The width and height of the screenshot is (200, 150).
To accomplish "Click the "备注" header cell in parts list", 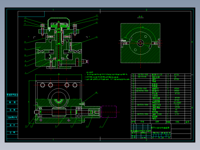I will tap(187, 122).
